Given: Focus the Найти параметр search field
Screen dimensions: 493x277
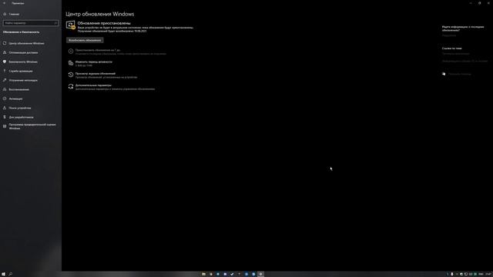Looking at the screenshot, I should click(31, 23).
